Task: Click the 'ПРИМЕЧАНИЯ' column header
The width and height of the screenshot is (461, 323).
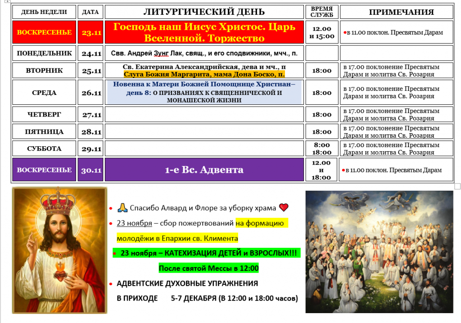Action: pyautogui.click(x=396, y=12)
